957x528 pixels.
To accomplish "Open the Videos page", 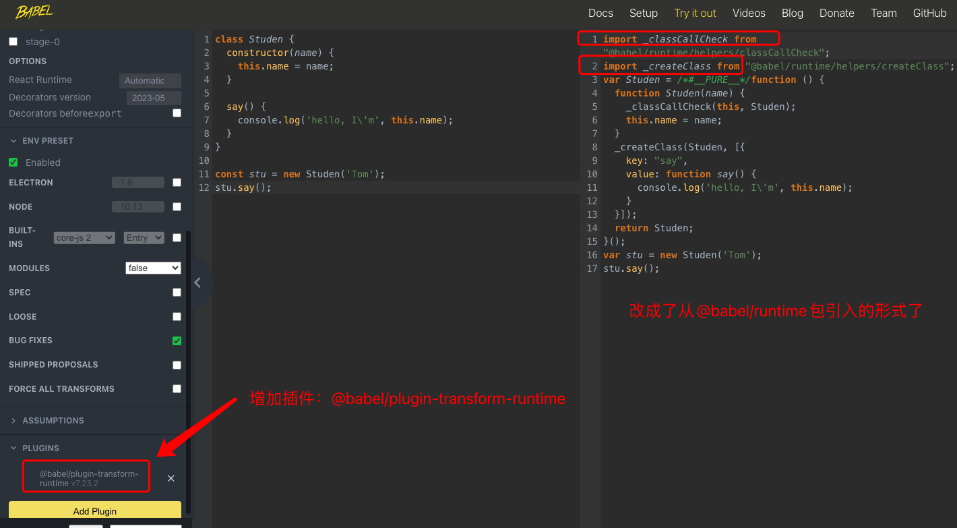I will click(749, 13).
